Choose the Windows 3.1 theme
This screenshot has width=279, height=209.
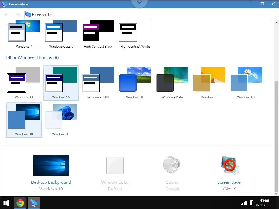tap(24, 83)
